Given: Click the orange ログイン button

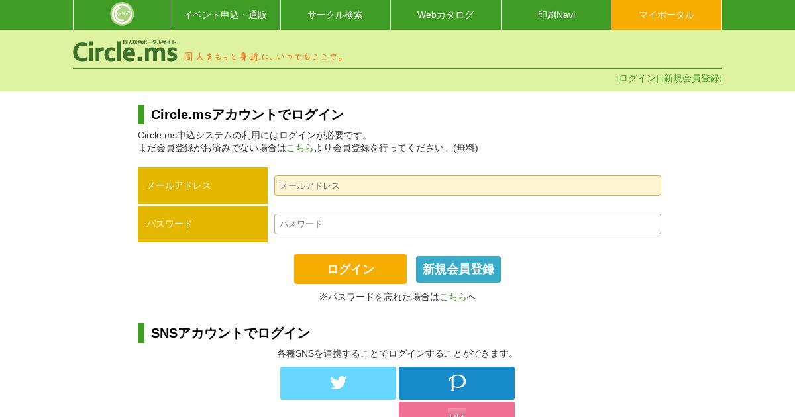Looking at the screenshot, I should pos(350,269).
